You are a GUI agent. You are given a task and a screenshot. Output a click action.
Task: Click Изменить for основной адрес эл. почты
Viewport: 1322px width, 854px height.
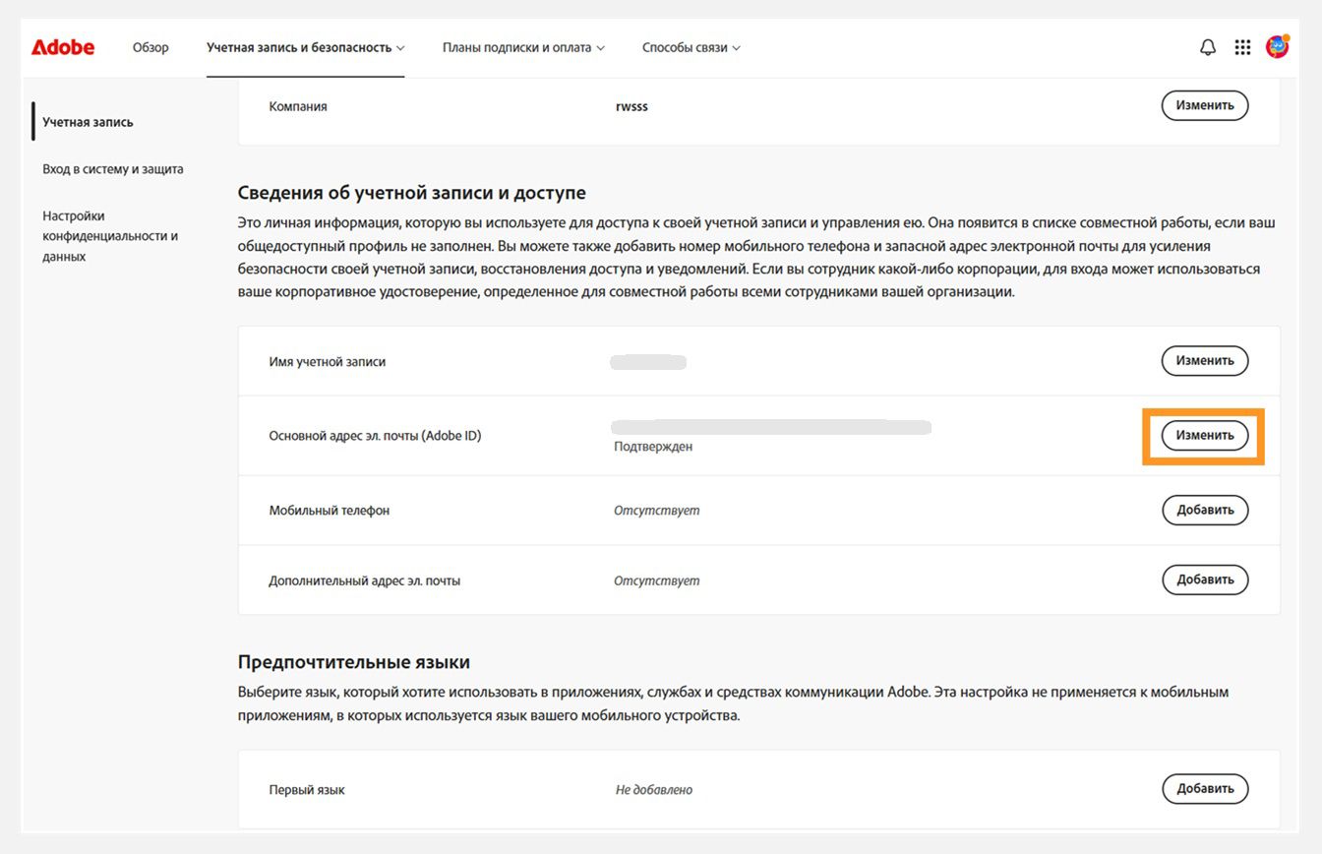click(x=1204, y=435)
